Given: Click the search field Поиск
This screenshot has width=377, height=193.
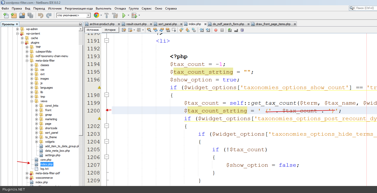Looking at the screenshot, I should 364,8.
